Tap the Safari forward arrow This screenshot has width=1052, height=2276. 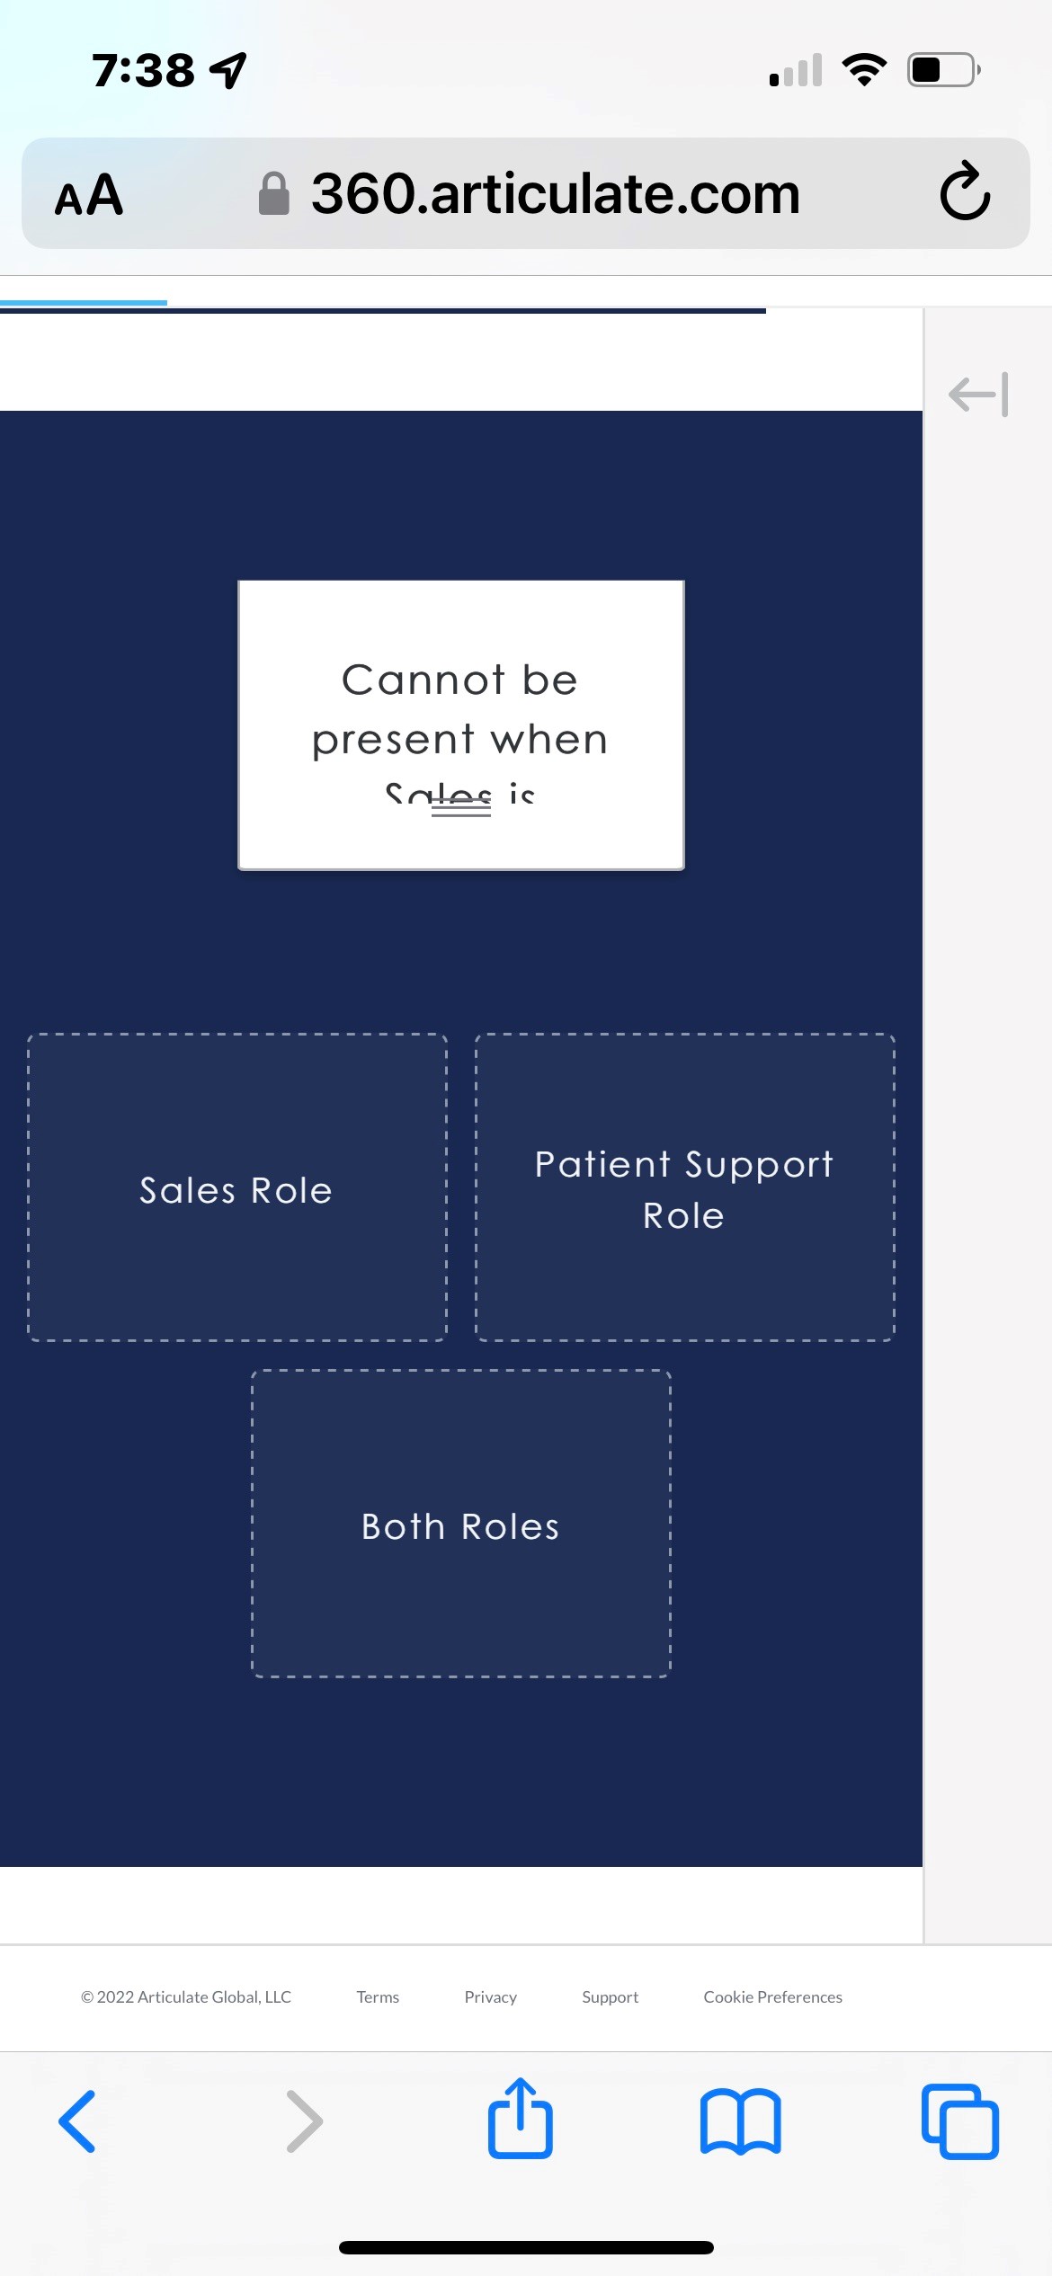pyautogui.click(x=304, y=2121)
